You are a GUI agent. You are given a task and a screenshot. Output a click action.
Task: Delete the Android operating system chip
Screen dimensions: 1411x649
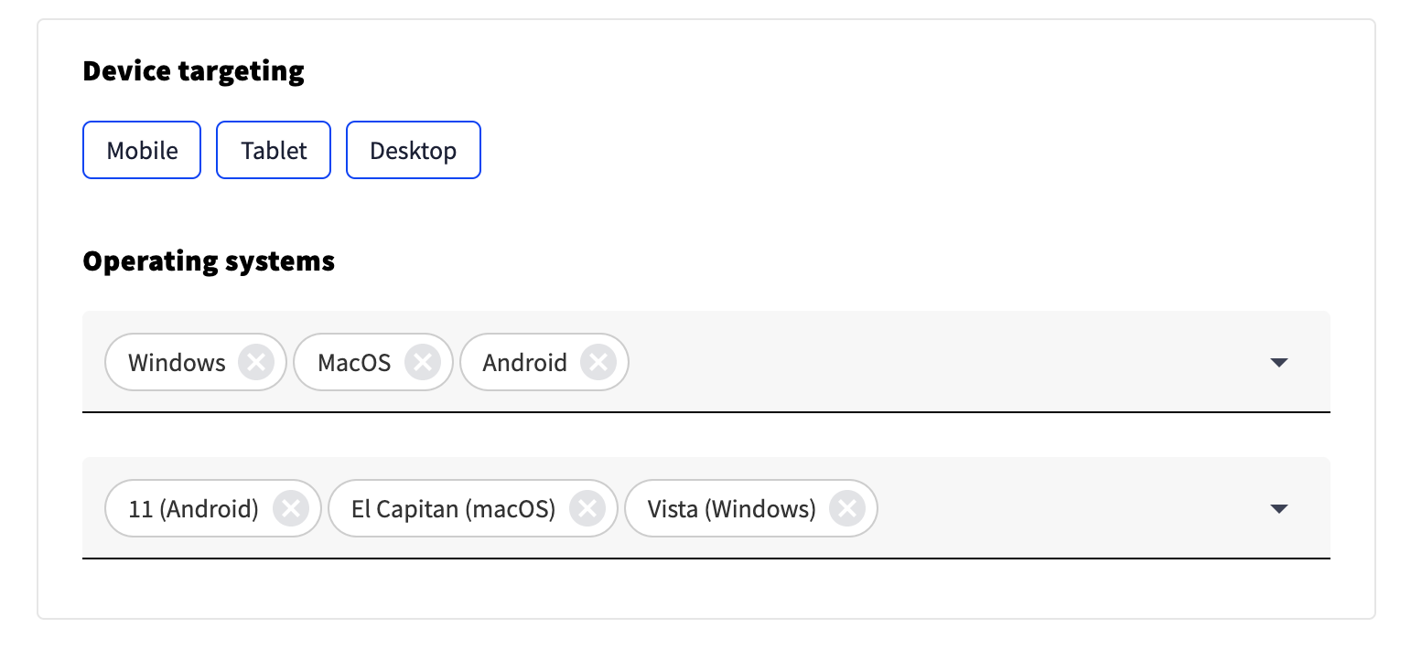coord(598,363)
